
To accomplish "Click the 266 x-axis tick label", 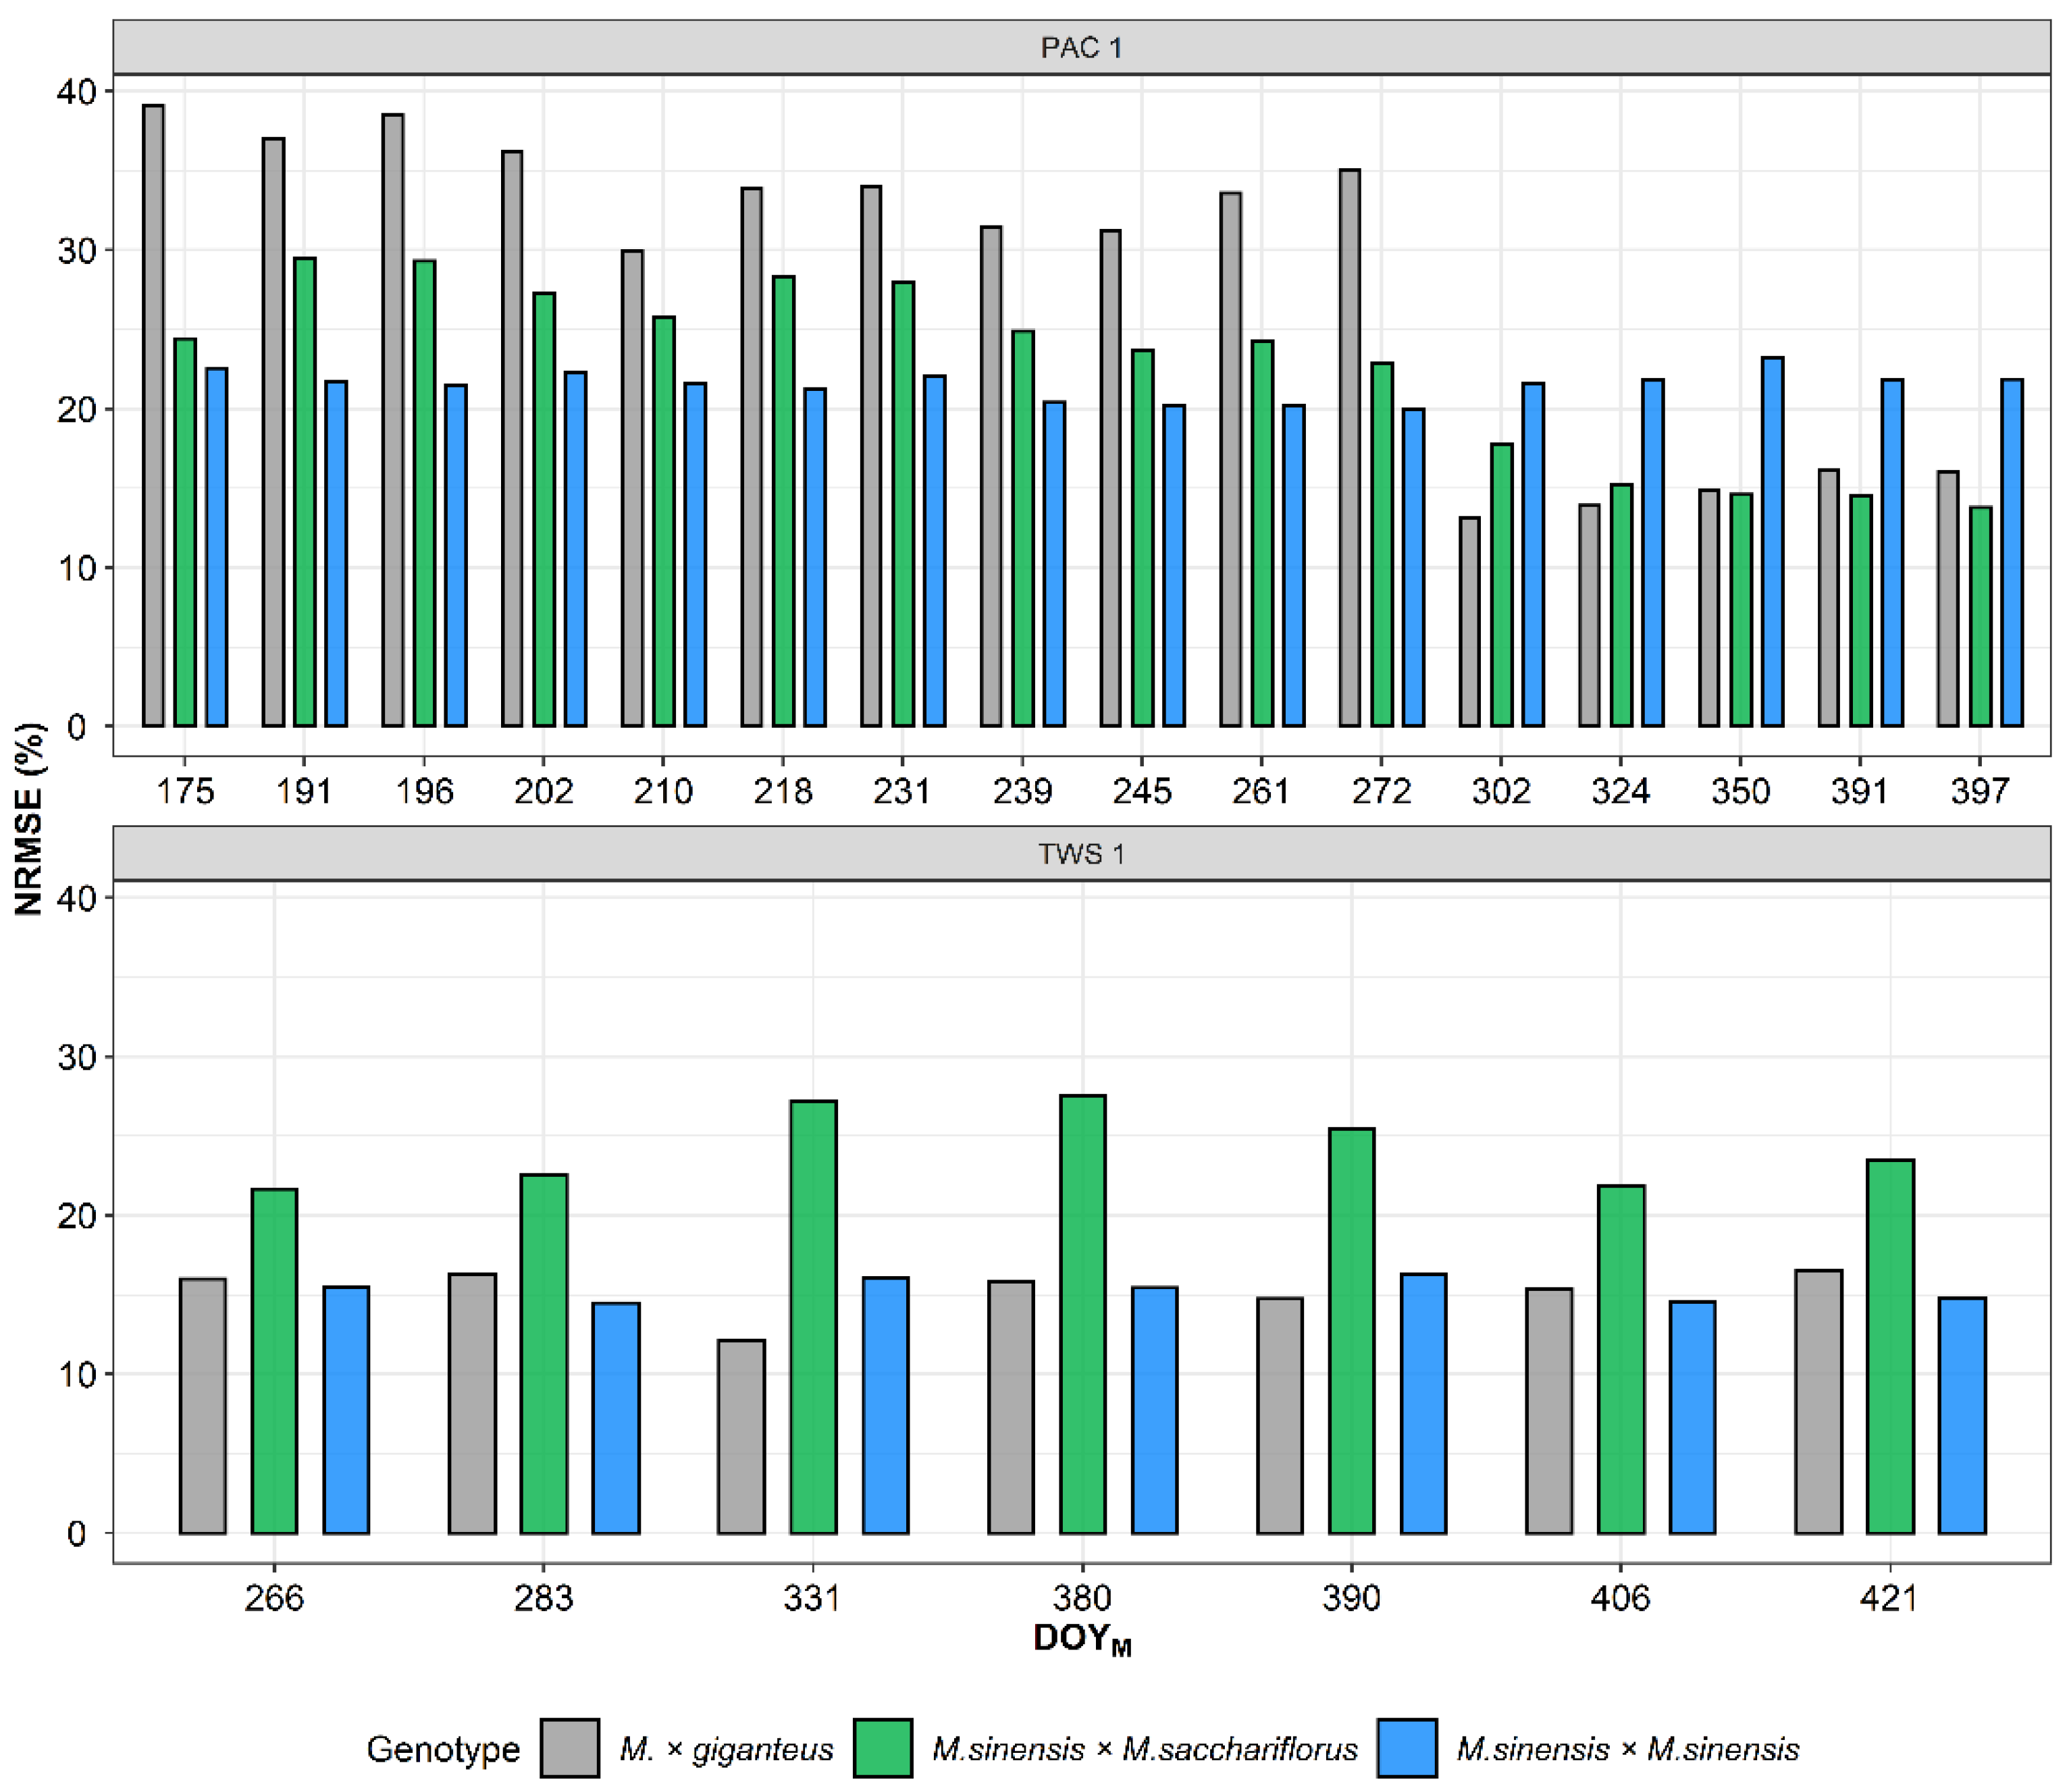I will [x=274, y=1597].
